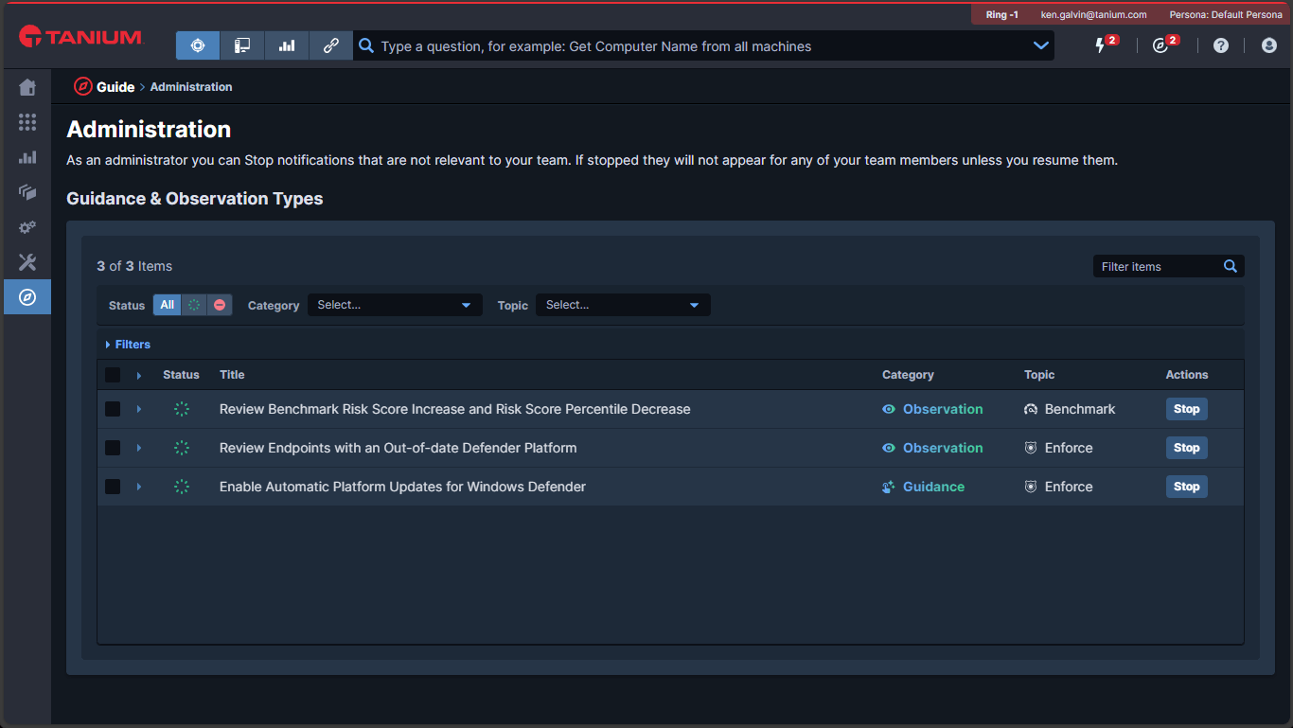Expand the Out-of-date Defender Platform row
Viewport: 1293px width, 728px height.
(x=139, y=448)
